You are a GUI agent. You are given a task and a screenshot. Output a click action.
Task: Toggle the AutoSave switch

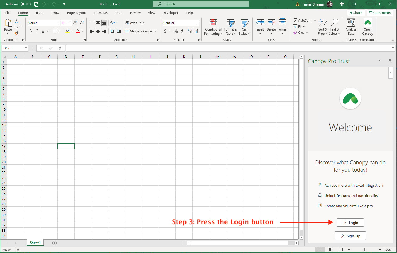point(26,4)
